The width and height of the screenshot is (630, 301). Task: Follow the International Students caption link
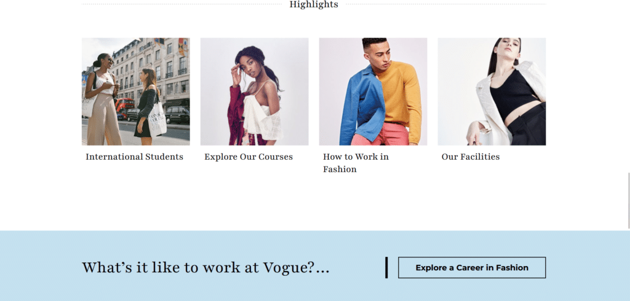point(134,157)
